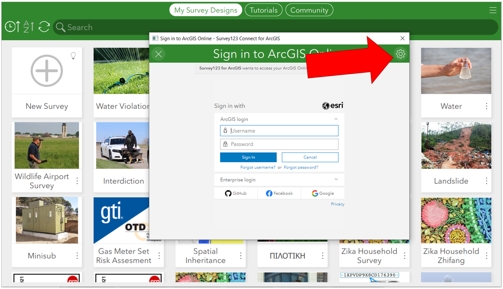Click the blue Sign In button

(248, 157)
